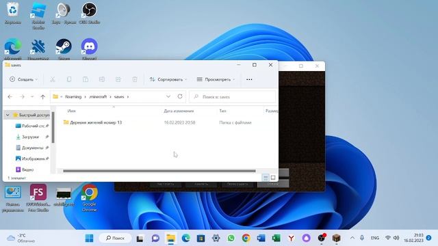Open Pictures (Изображения) in navigation pane
438x246 pixels.
coord(32,159)
